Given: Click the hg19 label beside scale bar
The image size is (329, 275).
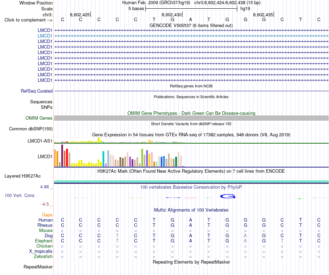Looking at the screenshot, I should pos(245,9).
